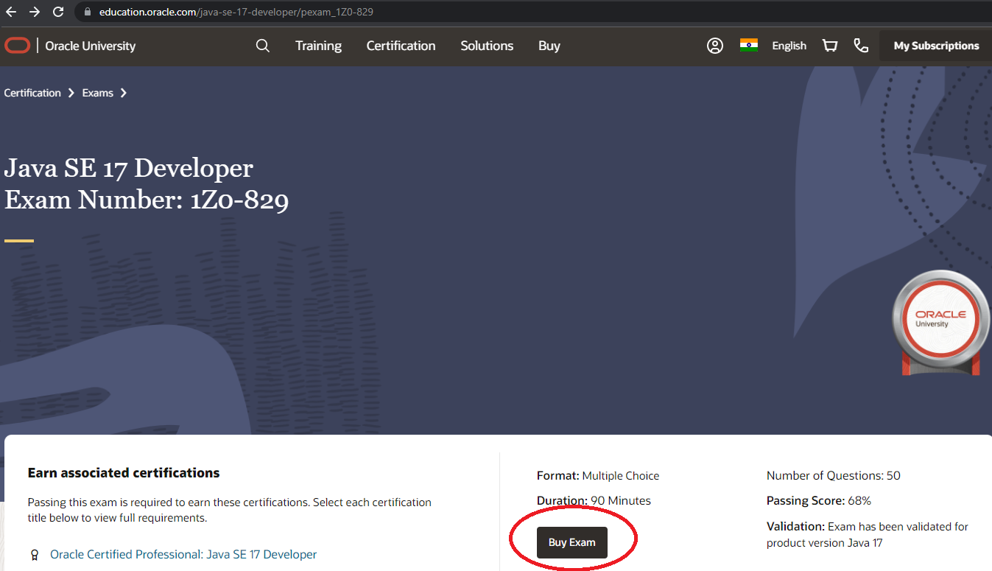992x571 pixels.
Task: Change language via English selector
Action: 789,46
